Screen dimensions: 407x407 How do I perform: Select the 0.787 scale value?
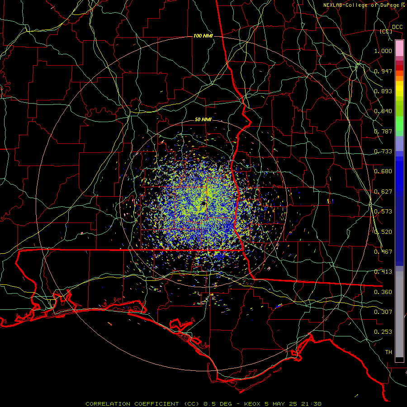coord(383,131)
